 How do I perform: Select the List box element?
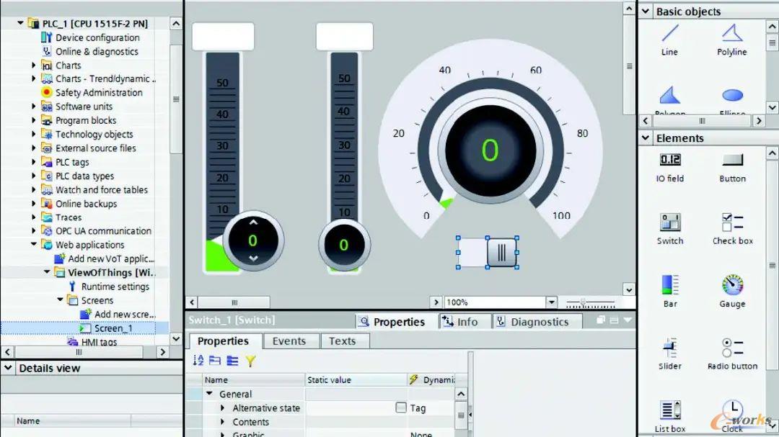pos(669,417)
